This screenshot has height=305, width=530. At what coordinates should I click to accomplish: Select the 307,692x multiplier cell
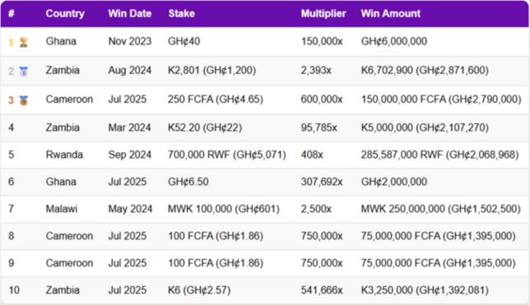coord(322,182)
